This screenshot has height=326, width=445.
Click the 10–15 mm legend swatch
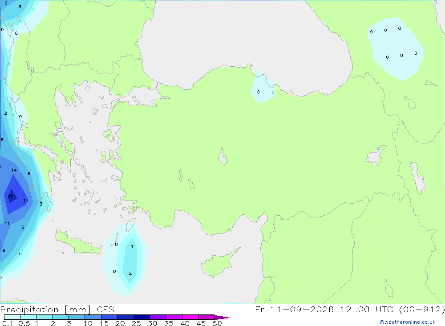[93, 317]
